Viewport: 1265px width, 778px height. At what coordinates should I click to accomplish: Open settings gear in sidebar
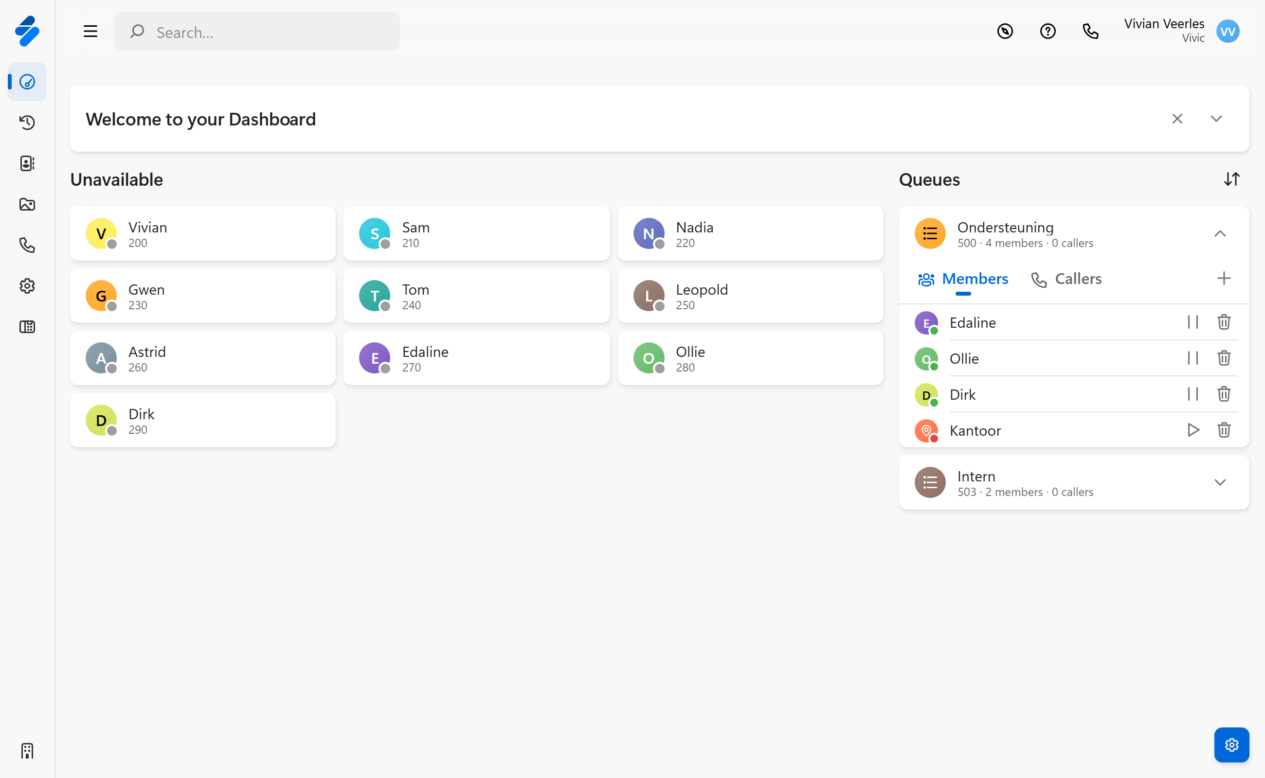[x=27, y=286]
